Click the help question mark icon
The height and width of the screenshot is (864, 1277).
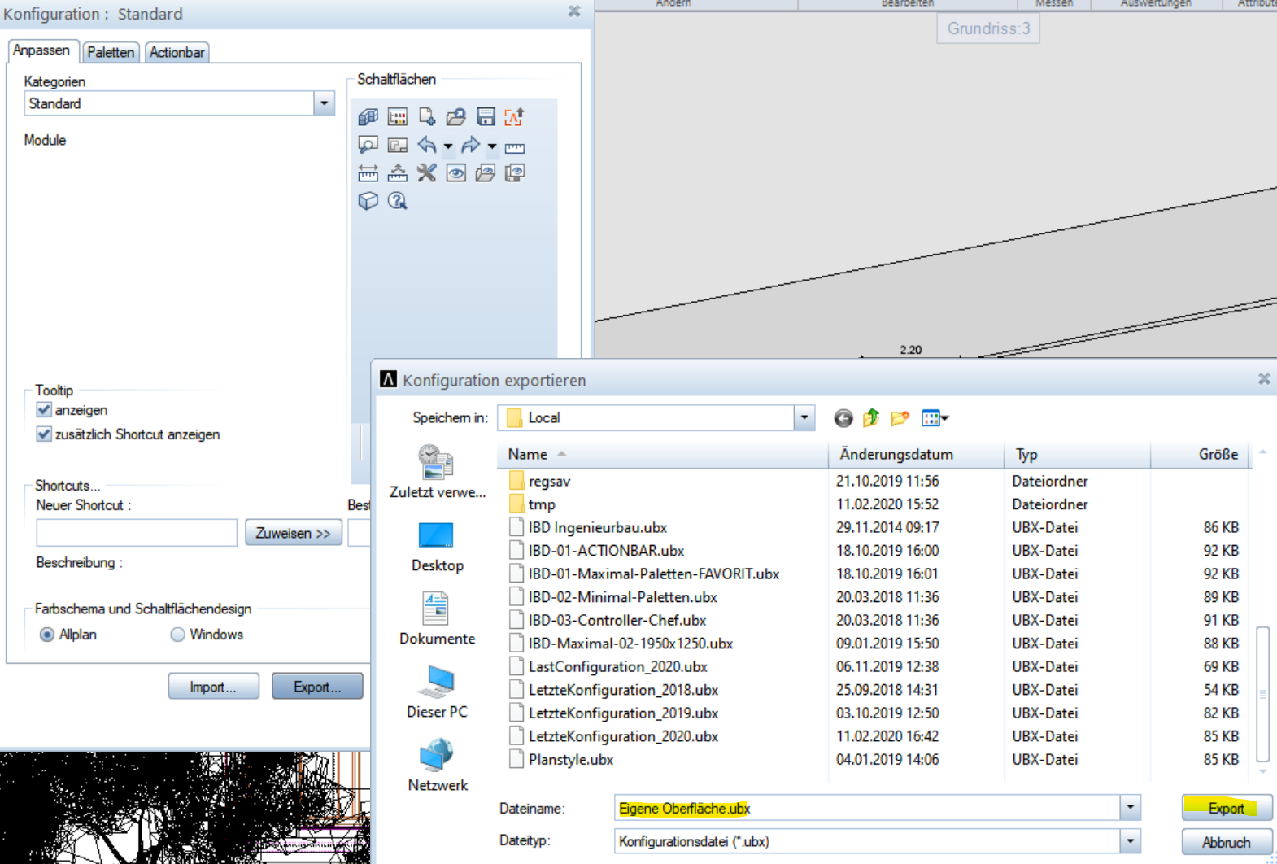(x=397, y=201)
